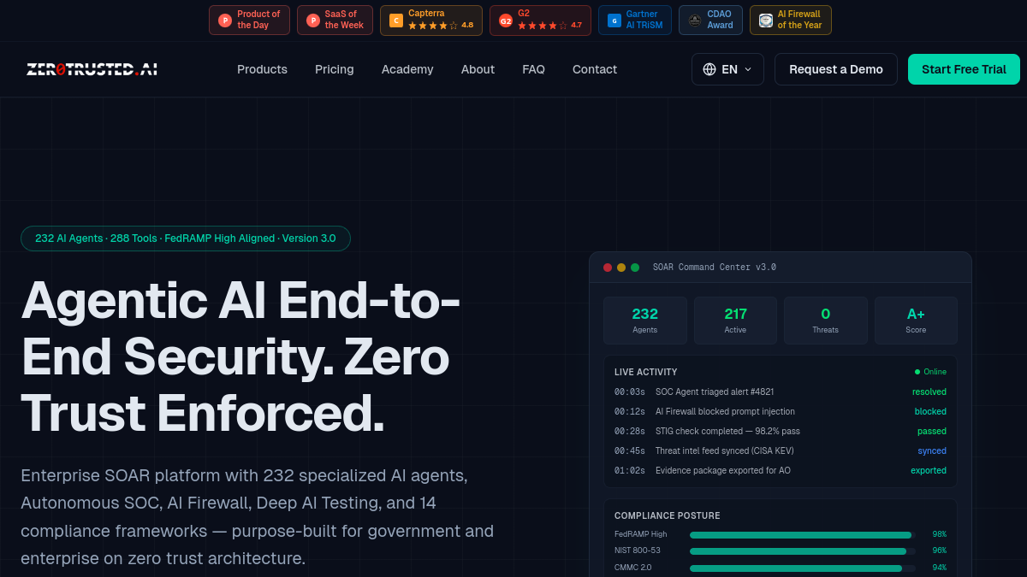Click Request a Demo button

(836, 69)
